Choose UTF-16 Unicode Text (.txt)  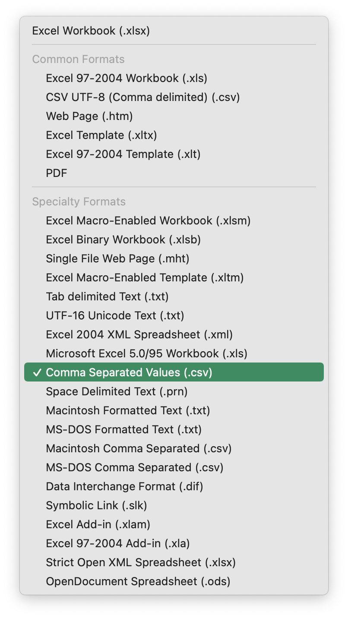click(x=115, y=316)
